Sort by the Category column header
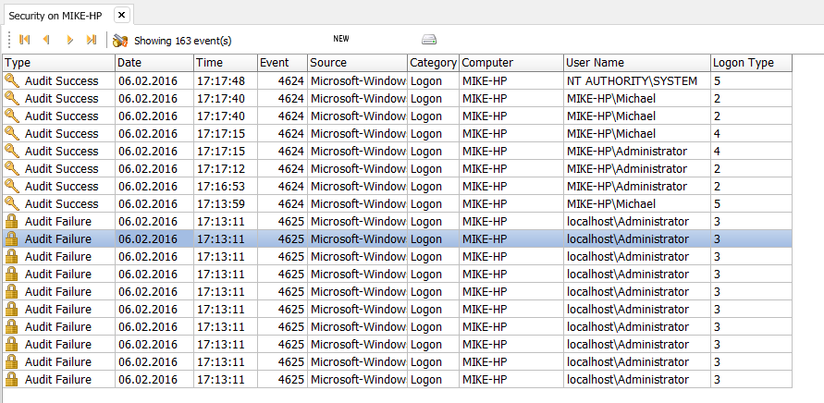 pos(433,63)
